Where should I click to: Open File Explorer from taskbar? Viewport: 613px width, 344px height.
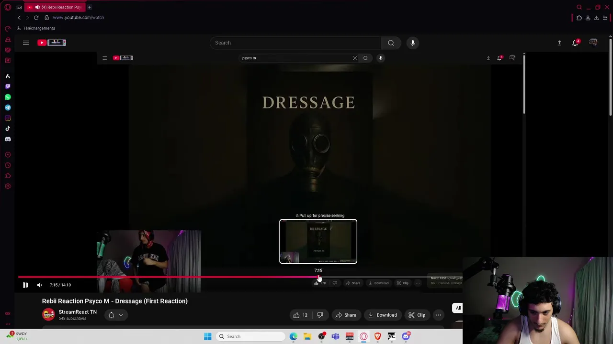307,336
